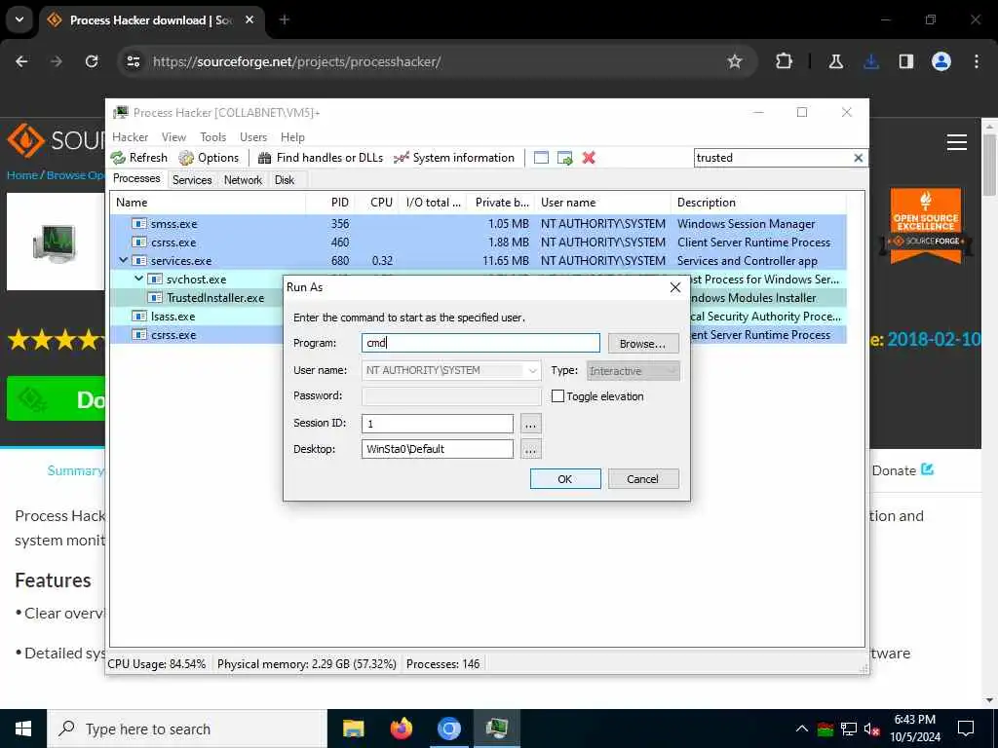Open Chrome profile avatar icon
This screenshot has height=748, width=998.
pyautogui.click(x=941, y=61)
